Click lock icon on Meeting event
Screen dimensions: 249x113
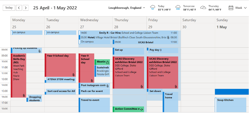click(107, 62)
